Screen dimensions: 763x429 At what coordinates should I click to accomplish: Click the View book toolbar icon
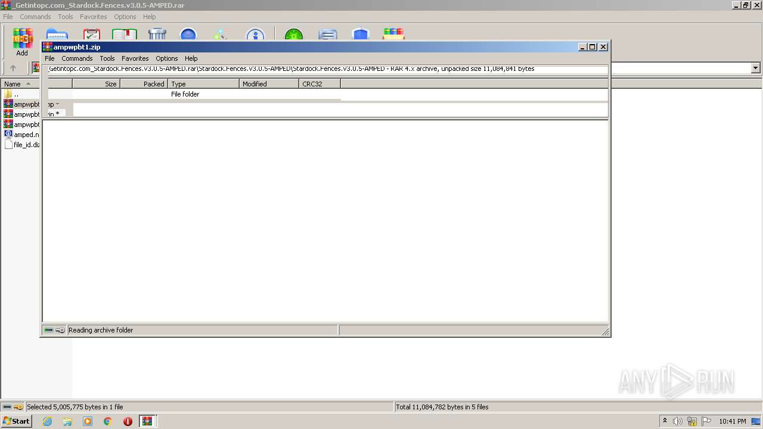(x=125, y=35)
